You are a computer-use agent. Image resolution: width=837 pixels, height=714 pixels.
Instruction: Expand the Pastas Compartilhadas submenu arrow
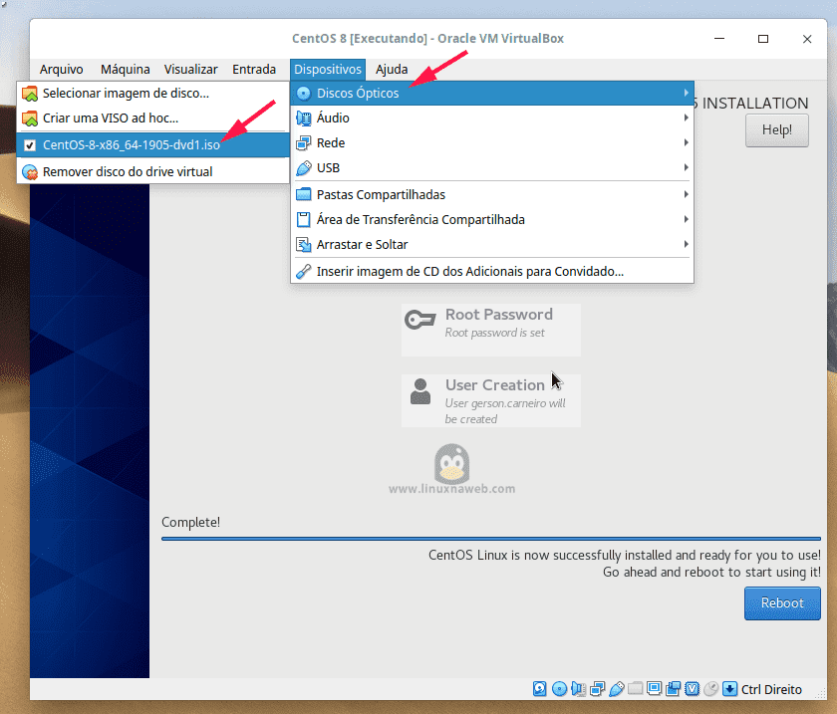tap(686, 194)
